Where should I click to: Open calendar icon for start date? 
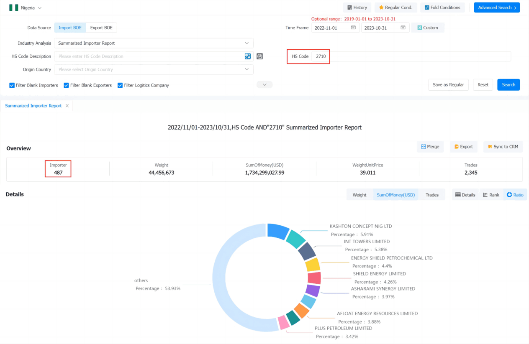click(x=353, y=28)
